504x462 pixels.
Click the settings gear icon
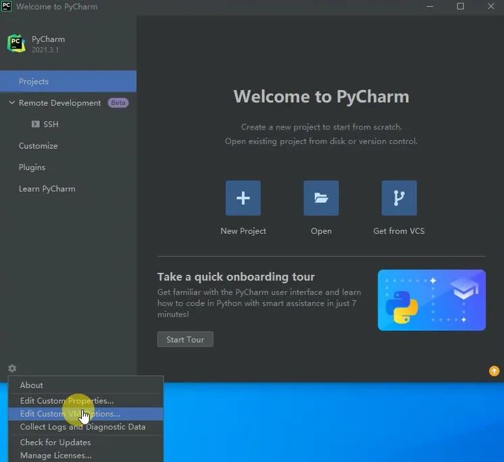(x=12, y=368)
